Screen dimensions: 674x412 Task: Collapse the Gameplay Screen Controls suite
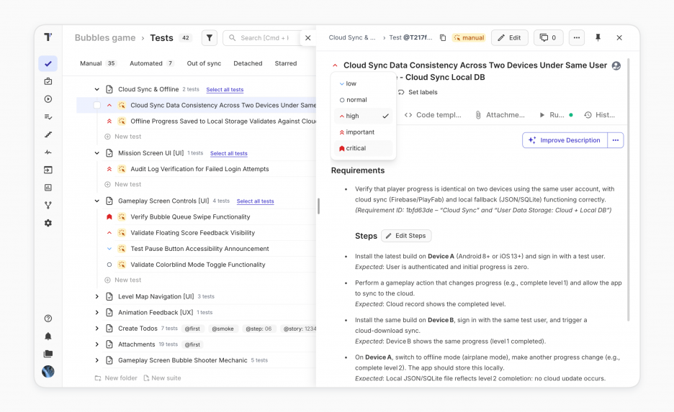[x=96, y=201]
